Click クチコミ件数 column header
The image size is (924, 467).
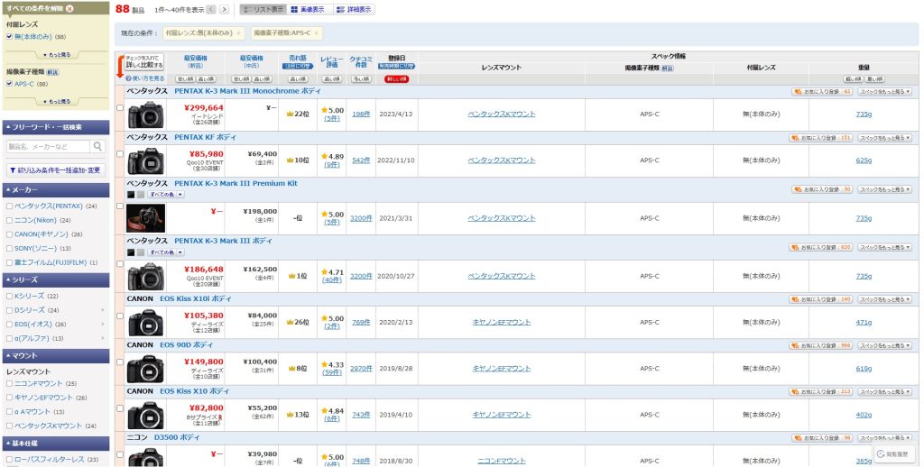click(x=361, y=61)
